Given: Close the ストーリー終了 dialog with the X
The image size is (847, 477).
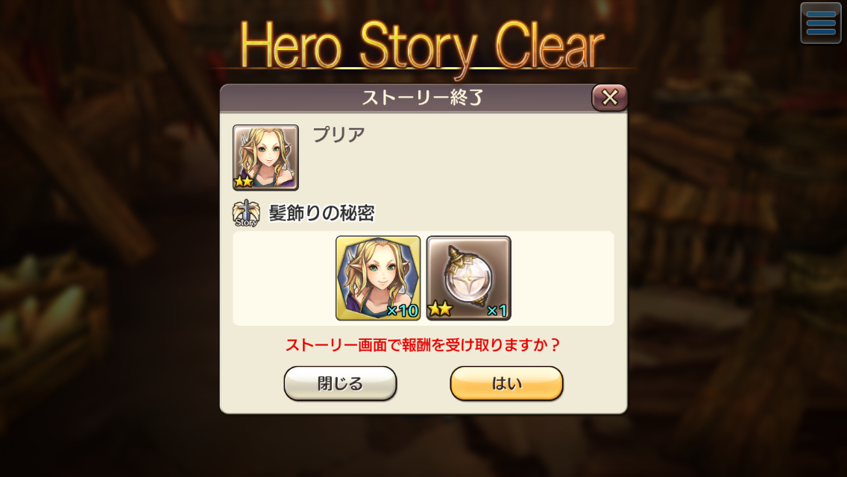Looking at the screenshot, I should (x=609, y=98).
